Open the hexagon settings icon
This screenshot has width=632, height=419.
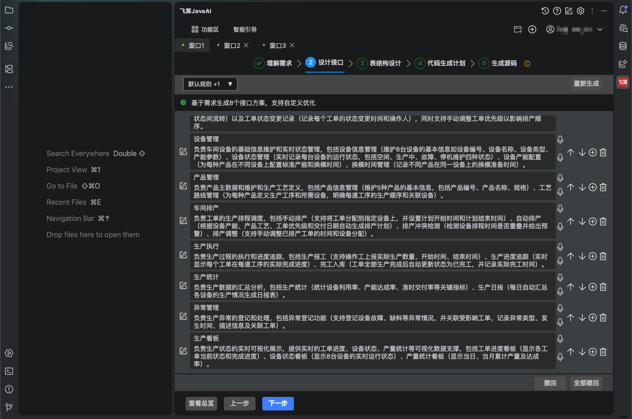coord(581,11)
